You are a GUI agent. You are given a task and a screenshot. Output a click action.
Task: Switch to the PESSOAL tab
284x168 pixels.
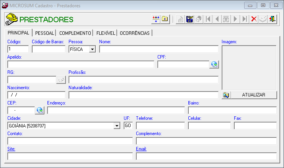tap(45, 33)
